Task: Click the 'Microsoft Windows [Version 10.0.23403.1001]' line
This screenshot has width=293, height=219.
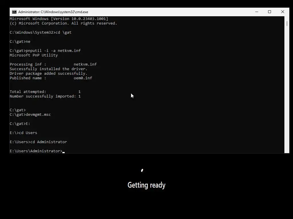Action: click(59, 19)
